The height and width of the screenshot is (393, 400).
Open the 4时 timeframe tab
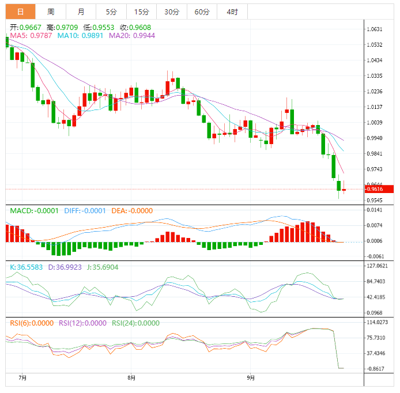coord(232,12)
